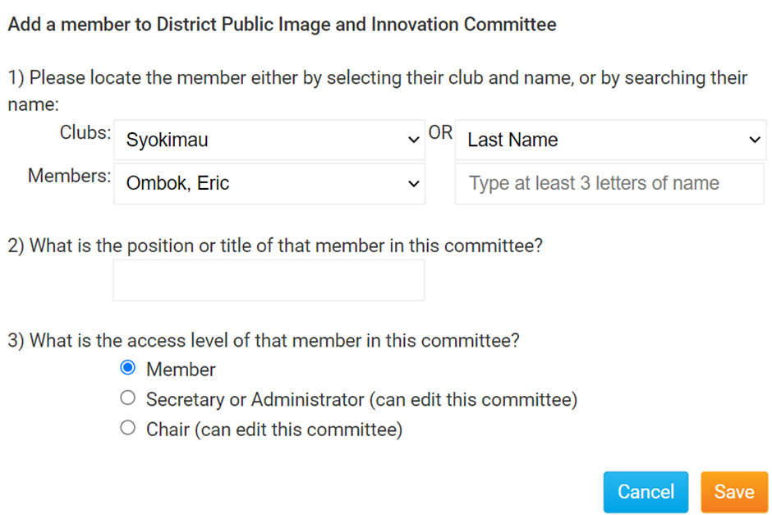Viewport: 772px width, 515px height.
Task: Click the "Add a member to District" heading
Action: click(282, 25)
